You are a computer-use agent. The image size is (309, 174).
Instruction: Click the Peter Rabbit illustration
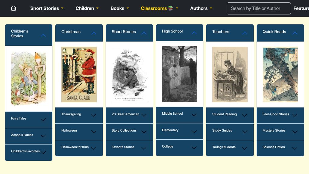point(29,78)
